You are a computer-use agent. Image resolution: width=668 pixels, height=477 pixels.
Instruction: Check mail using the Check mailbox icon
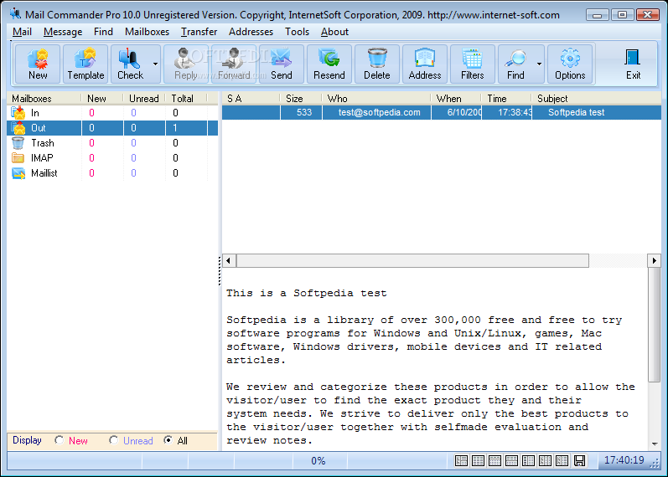130,64
